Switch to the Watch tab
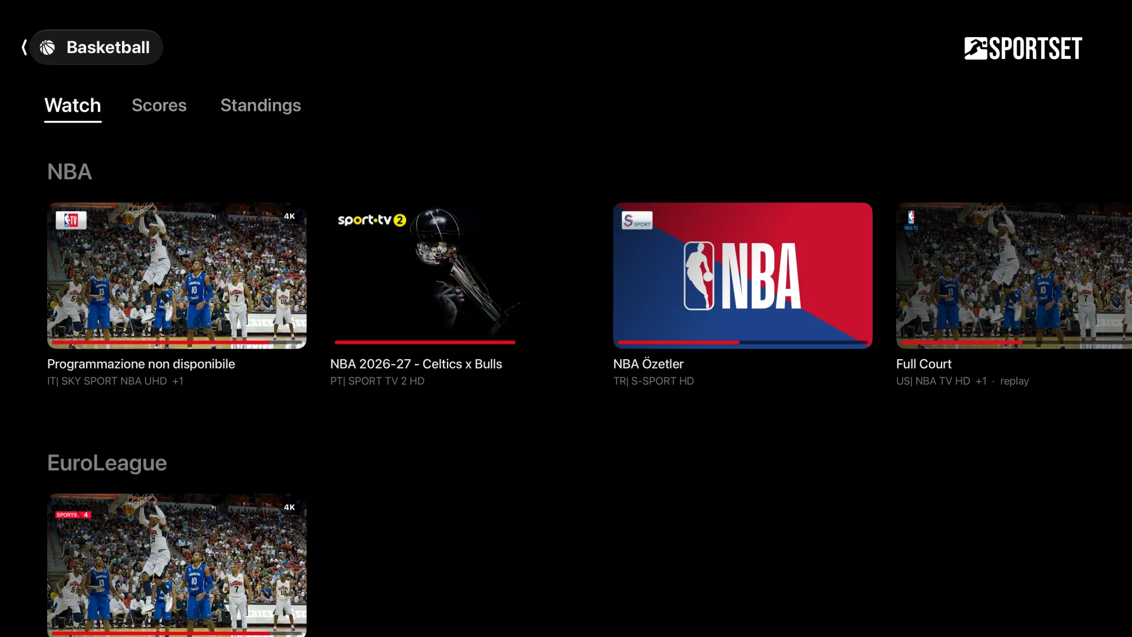 pyautogui.click(x=73, y=106)
